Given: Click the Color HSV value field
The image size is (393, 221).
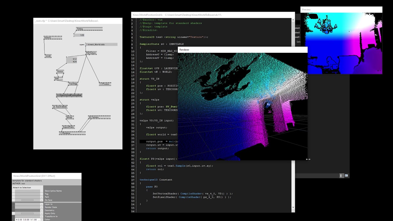Looking at the screenshot, I should point(27,219).
